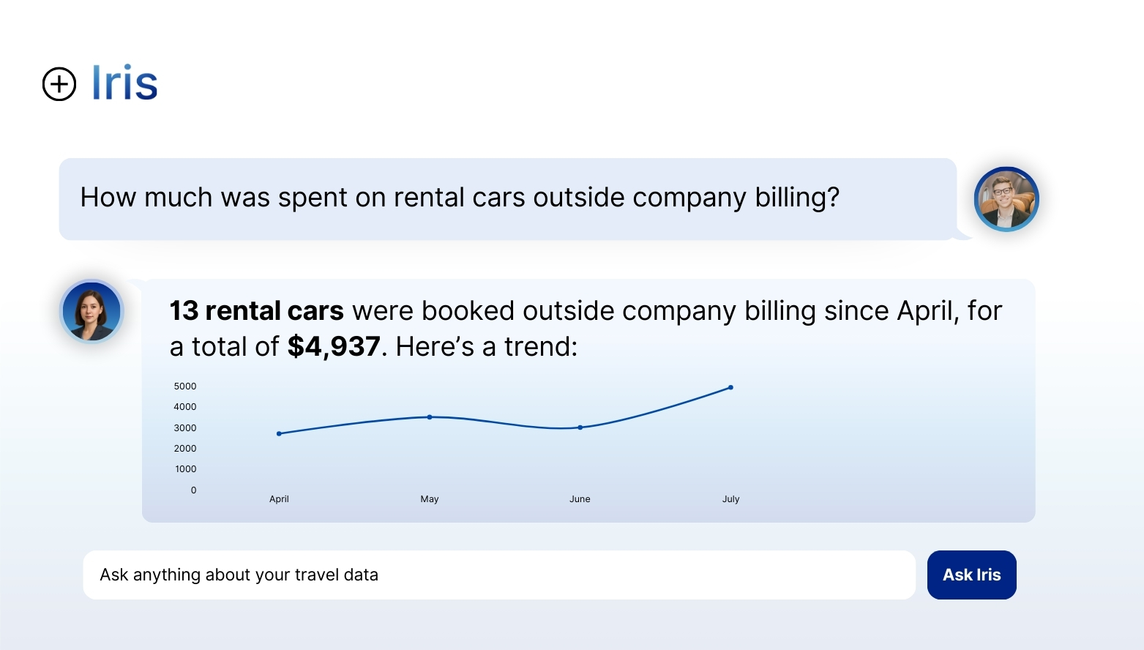Click the bold '13 rental cars' text
This screenshot has width=1144, height=650.
pos(256,311)
